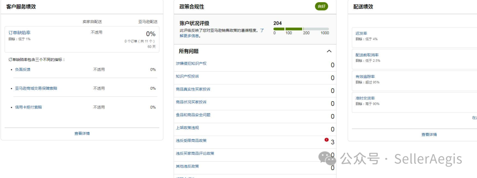Screen dimensions: 477x178
Task: Open 食品和商品安全问题 issue link
Action: pos(193,115)
